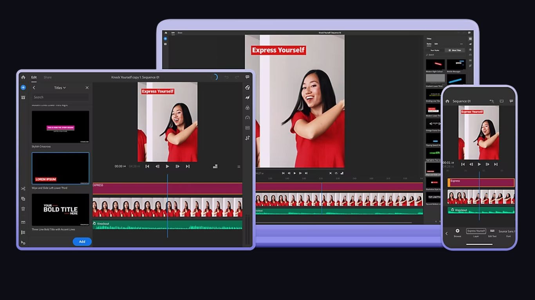Open the project assets box icon on tablet
Viewport: 535px width, 300px height.
tap(23, 97)
